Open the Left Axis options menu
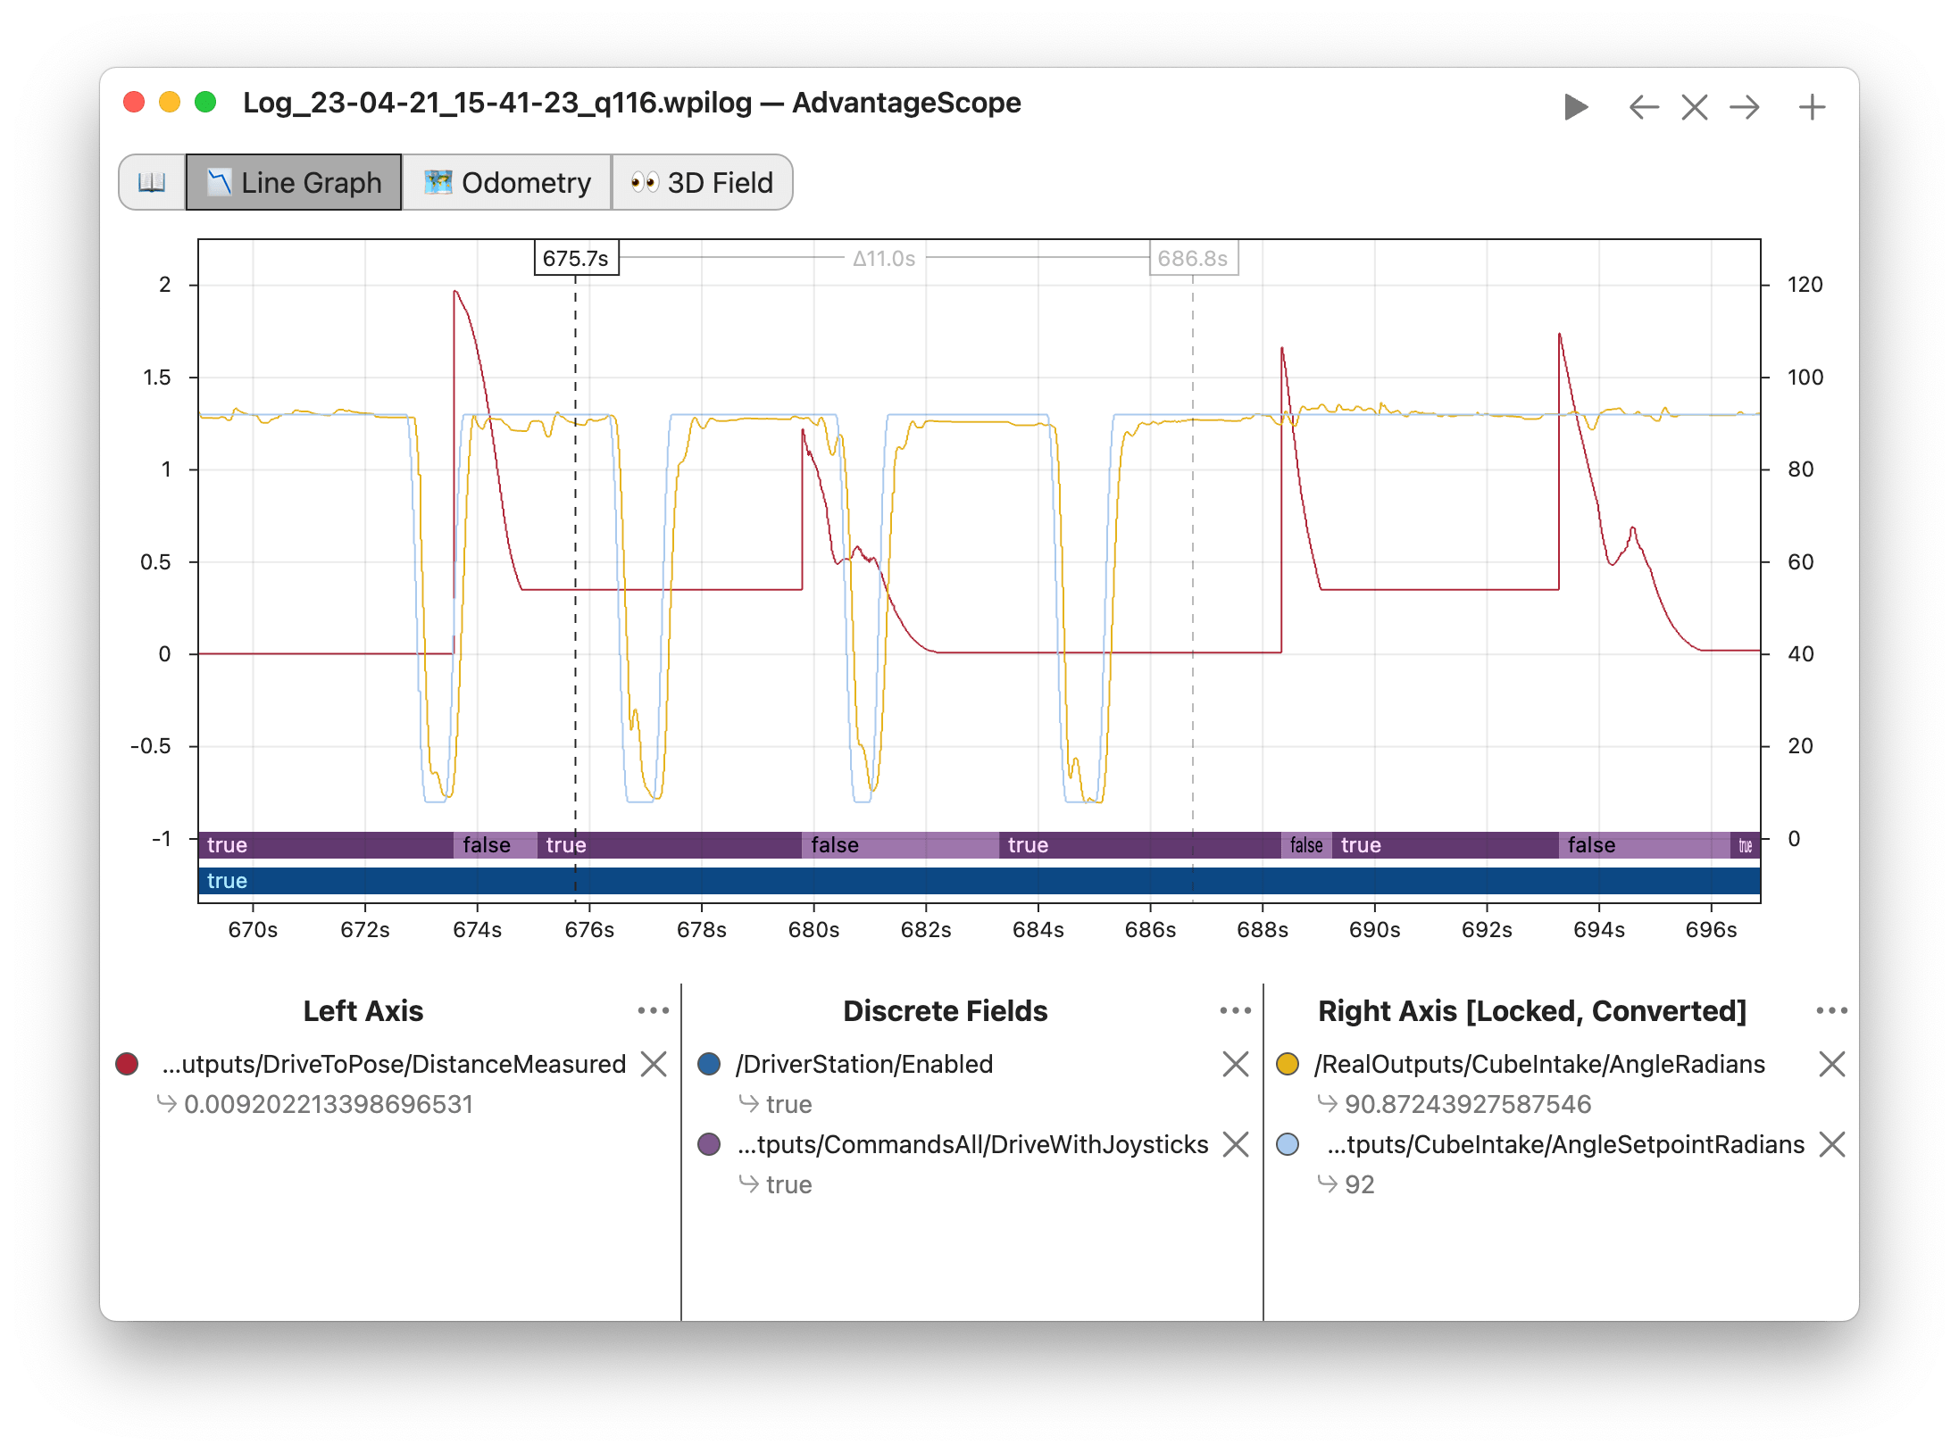Viewport: 1959px width, 1453px height. click(x=654, y=1010)
